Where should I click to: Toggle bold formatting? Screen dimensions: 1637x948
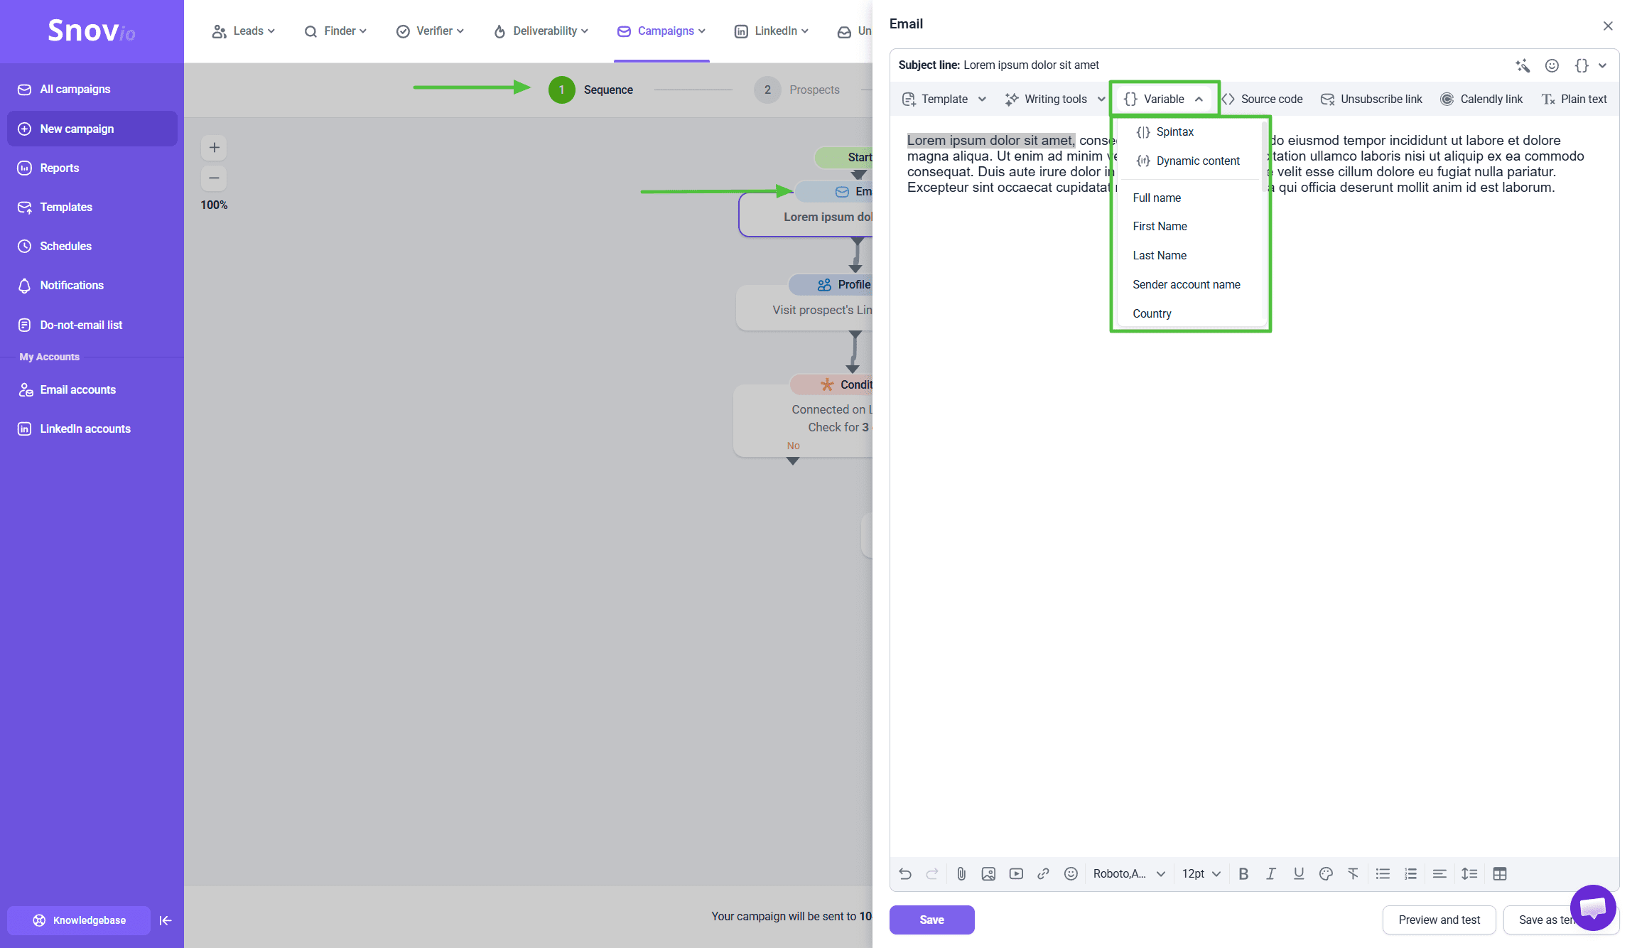point(1243,874)
